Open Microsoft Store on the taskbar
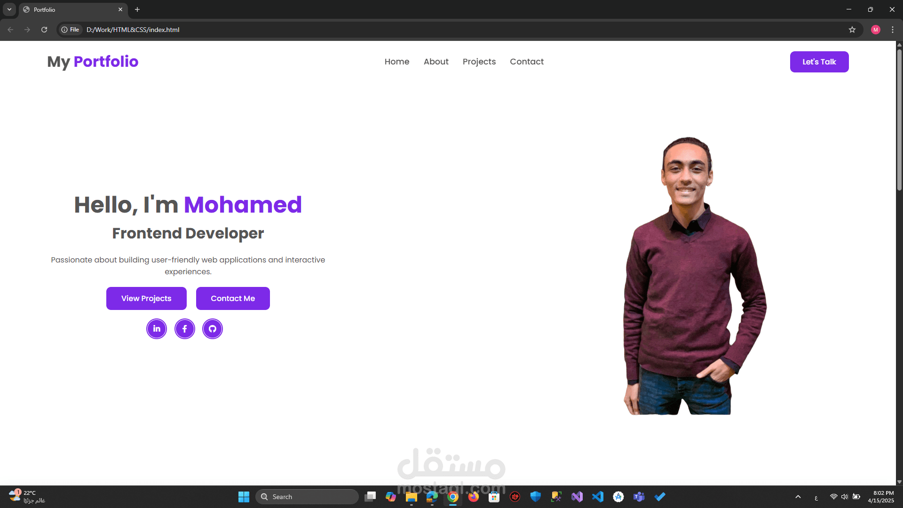The image size is (903, 508). pyautogui.click(x=494, y=497)
